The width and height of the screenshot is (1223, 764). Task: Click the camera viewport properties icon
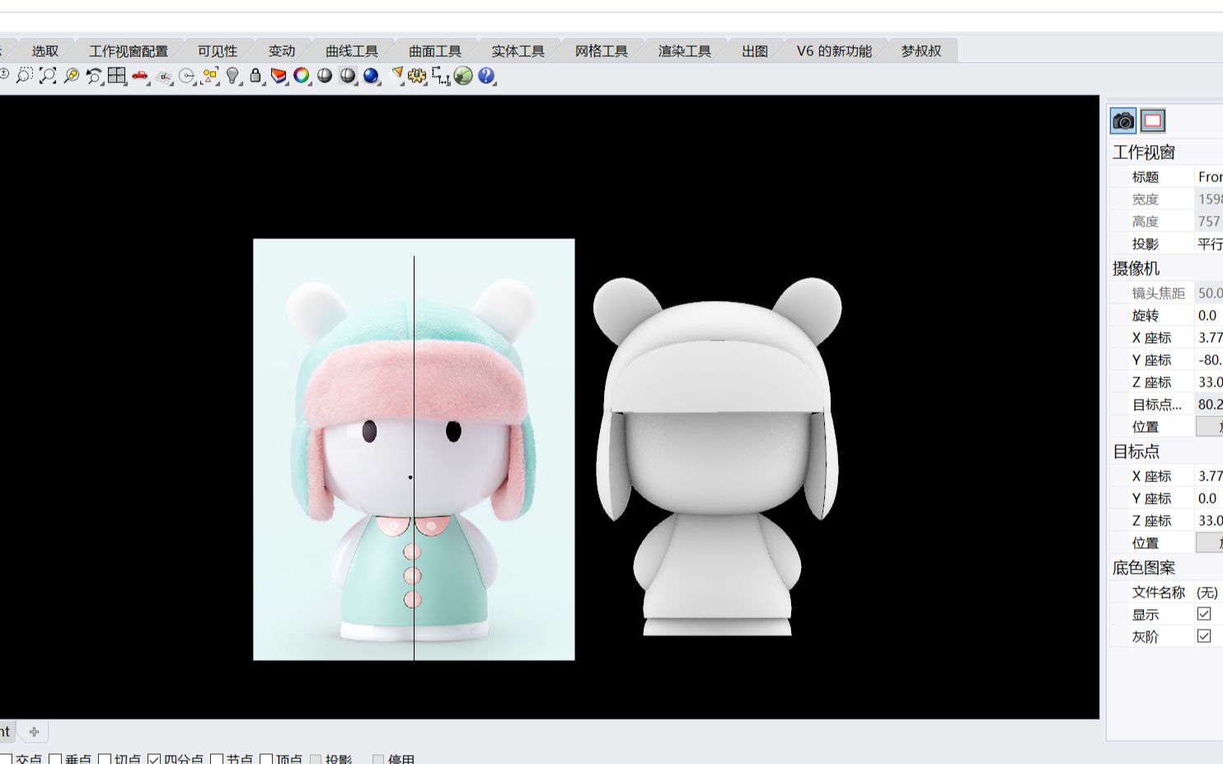(x=1123, y=121)
